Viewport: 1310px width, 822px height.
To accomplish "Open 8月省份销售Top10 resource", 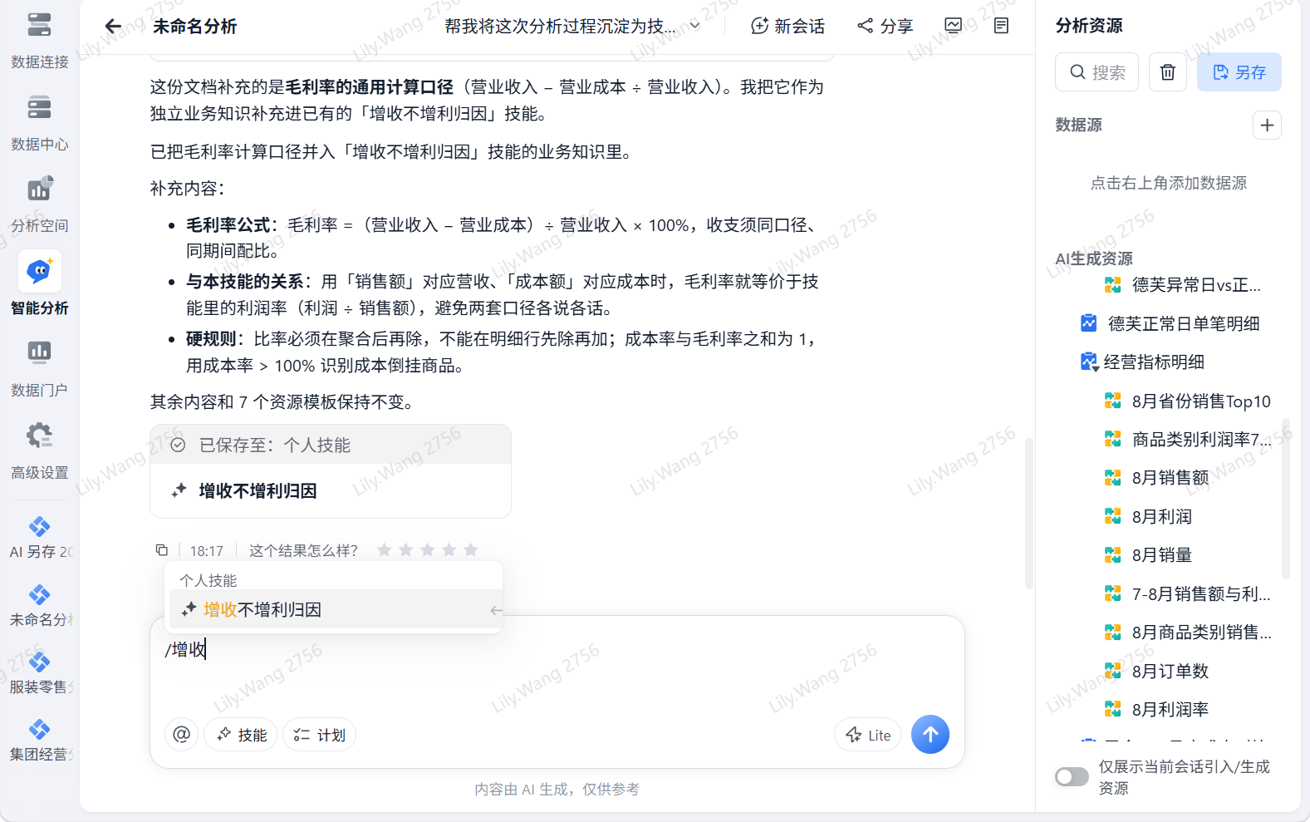I will coord(1188,401).
